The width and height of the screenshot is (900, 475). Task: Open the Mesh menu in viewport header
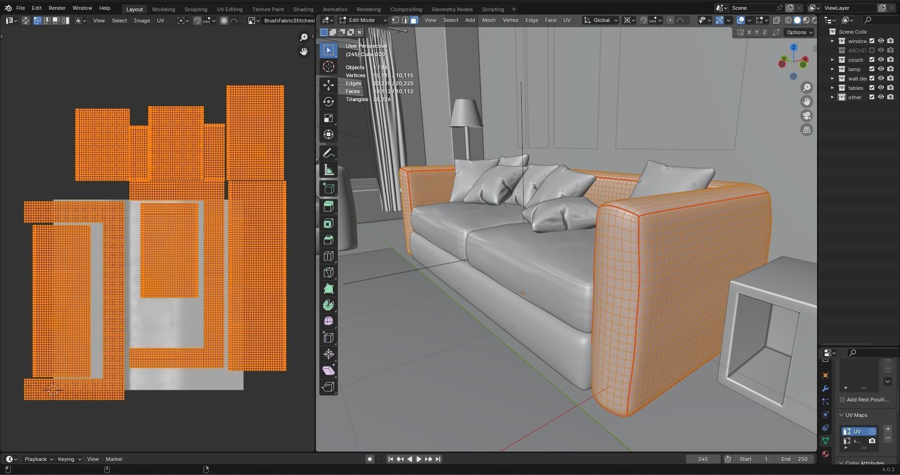tap(488, 20)
